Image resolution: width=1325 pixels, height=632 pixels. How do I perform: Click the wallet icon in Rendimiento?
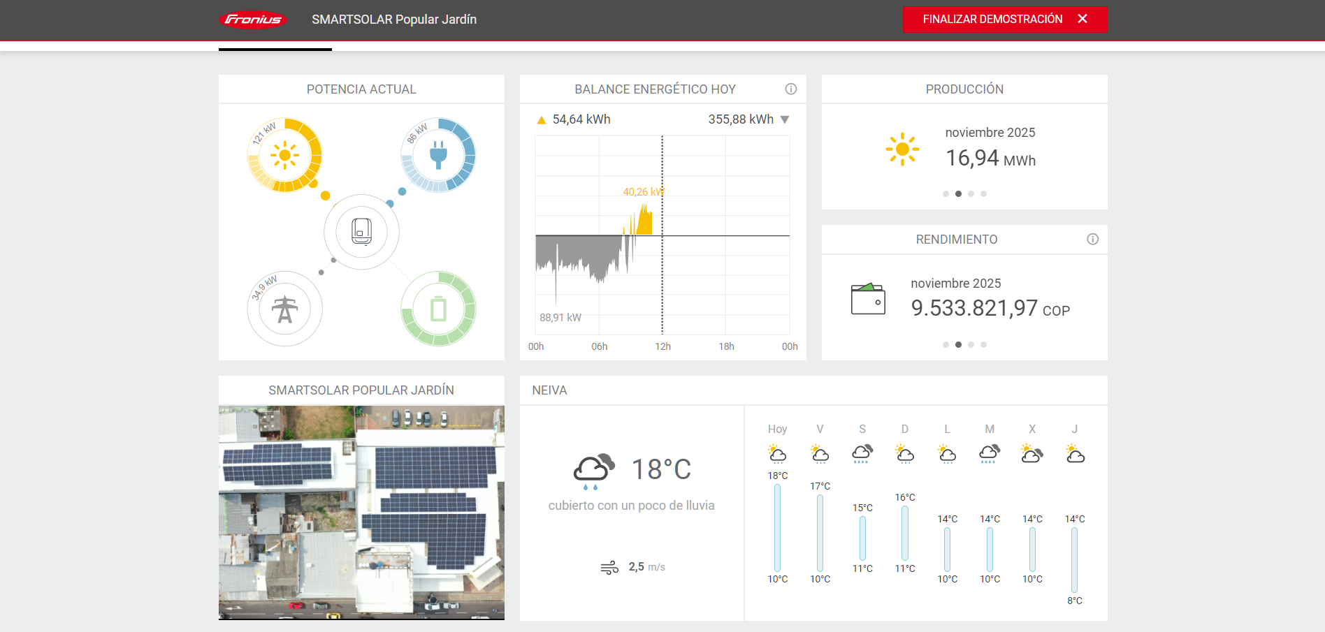pyautogui.click(x=868, y=299)
